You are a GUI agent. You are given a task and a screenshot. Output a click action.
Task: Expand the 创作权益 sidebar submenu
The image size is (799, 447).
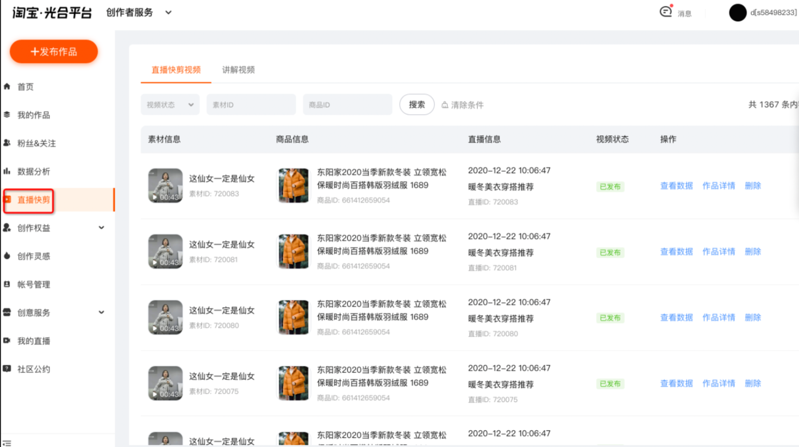[x=101, y=228]
